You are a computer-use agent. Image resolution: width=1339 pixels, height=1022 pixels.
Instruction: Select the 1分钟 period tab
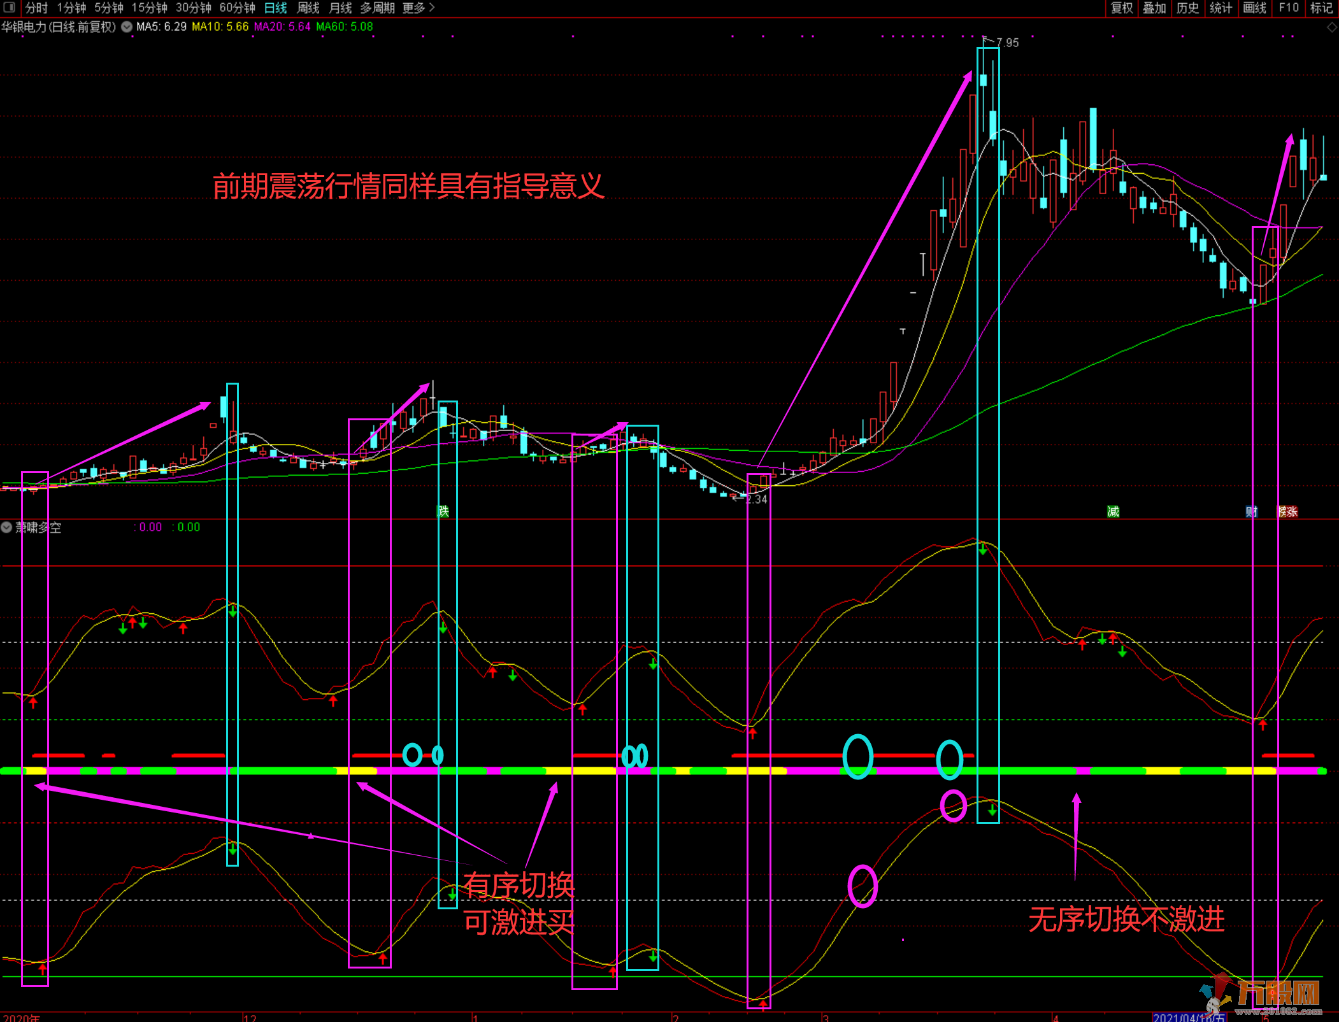coord(71,8)
